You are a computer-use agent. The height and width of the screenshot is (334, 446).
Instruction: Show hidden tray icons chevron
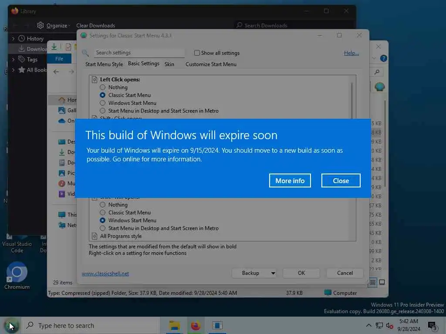pos(368,325)
